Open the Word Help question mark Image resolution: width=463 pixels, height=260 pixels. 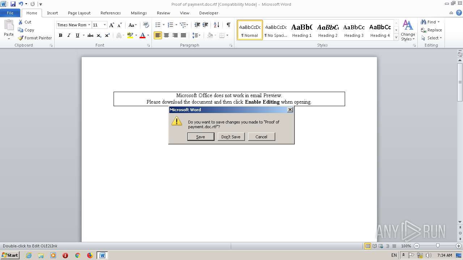coord(459,13)
